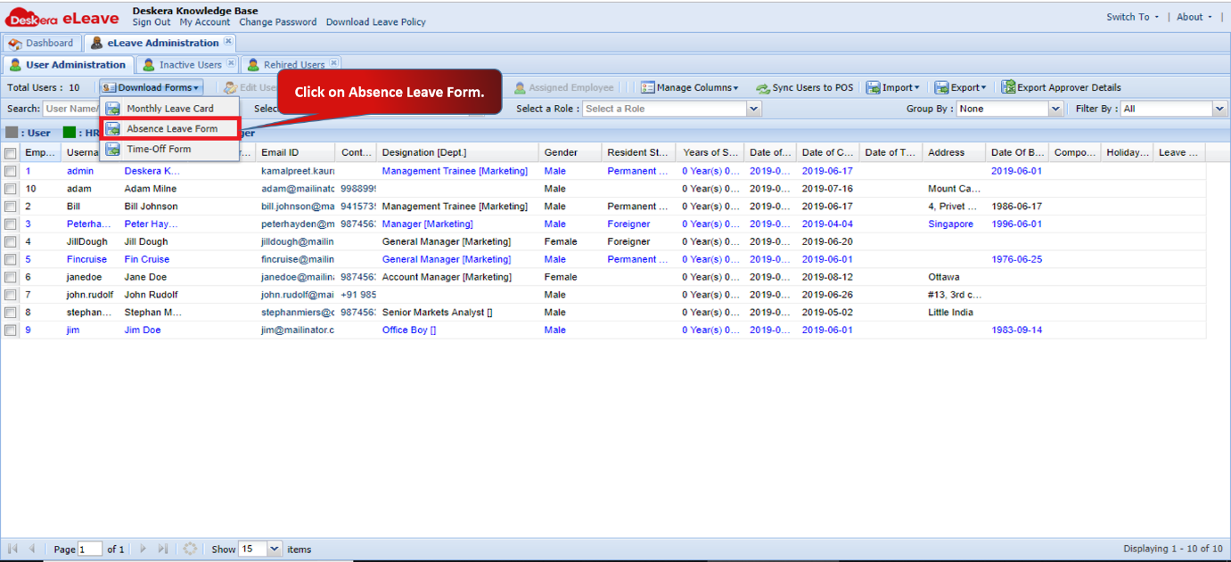
Task: Click the Singapore address cell
Action: [950, 224]
